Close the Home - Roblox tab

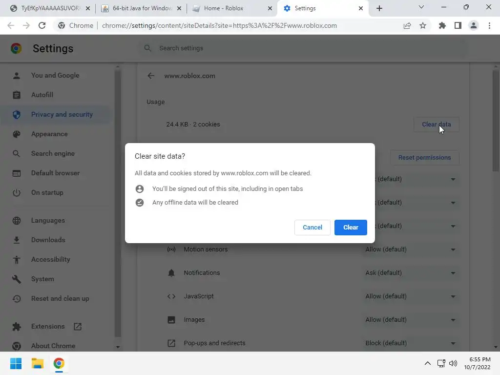(x=270, y=8)
